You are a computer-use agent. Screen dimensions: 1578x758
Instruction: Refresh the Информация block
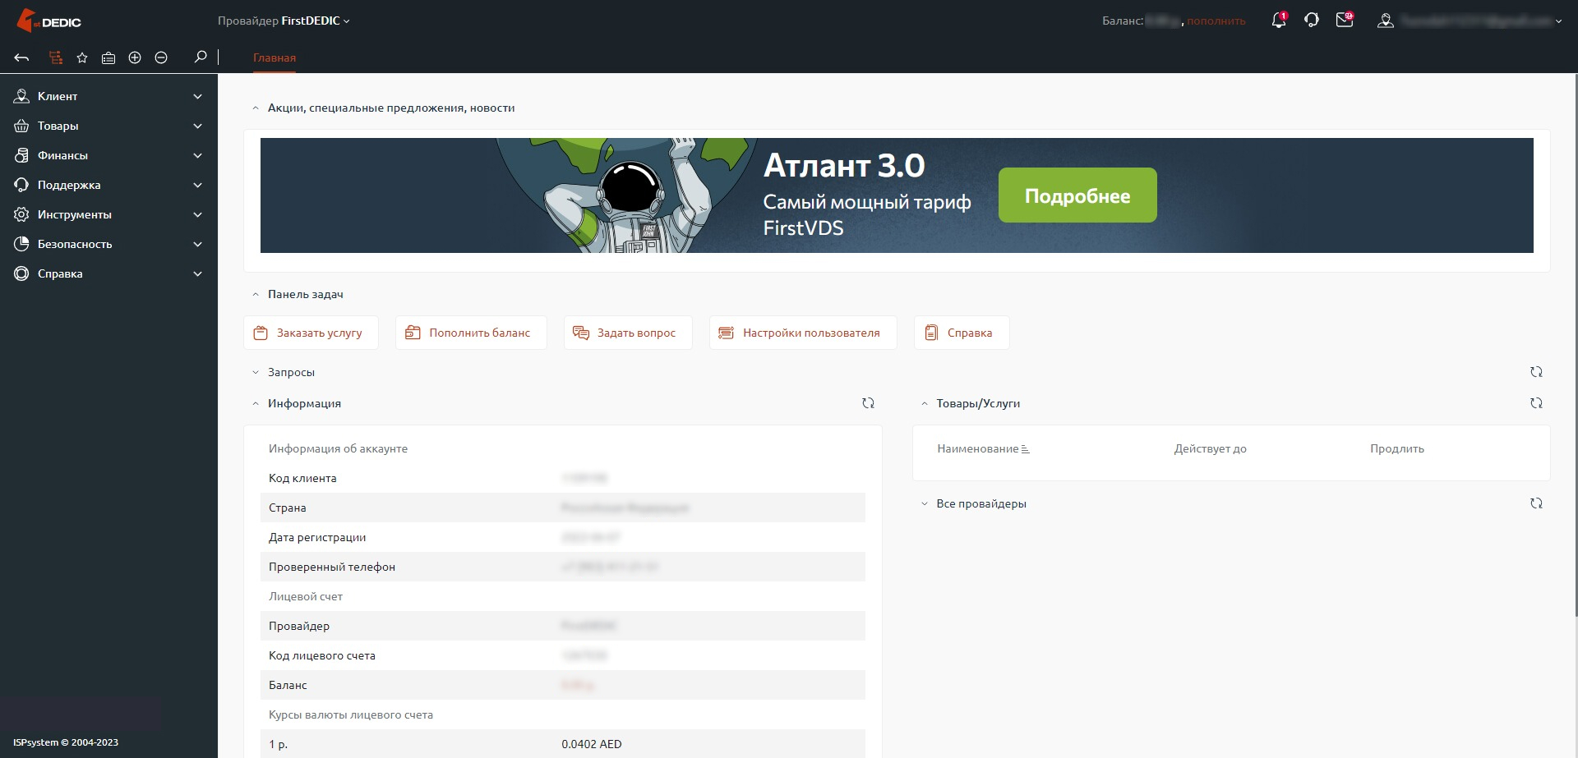[x=868, y=403]
